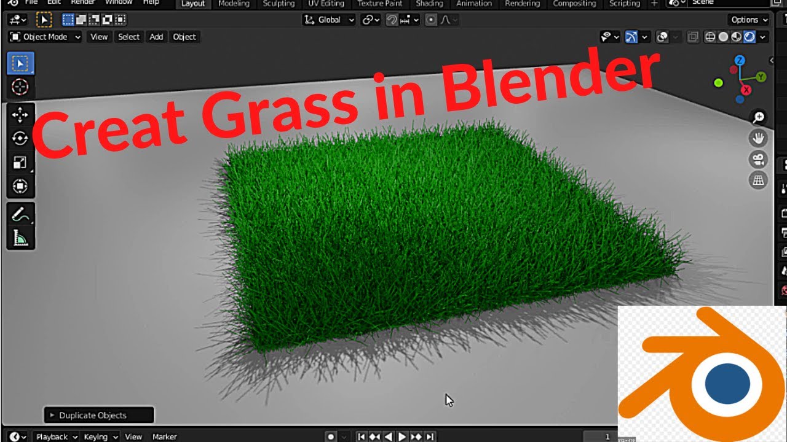Open the Global transform orientation dropdown
787x442 pixels.
pyautogui.click(x=330, y=20)
